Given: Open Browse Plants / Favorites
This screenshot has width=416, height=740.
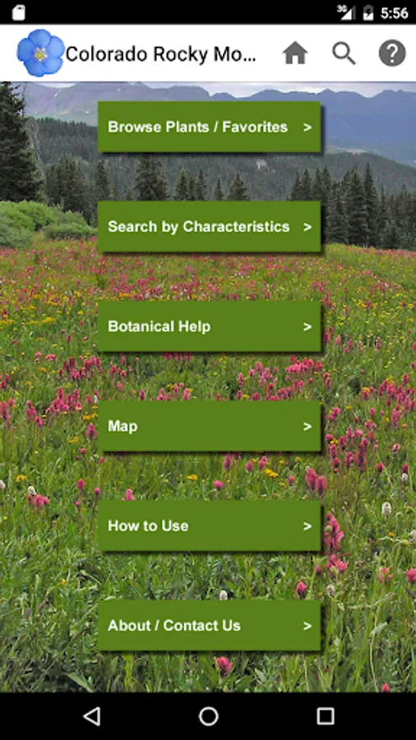Looking at the screenshot, I should pyautogui.click(x=209, y=127).
